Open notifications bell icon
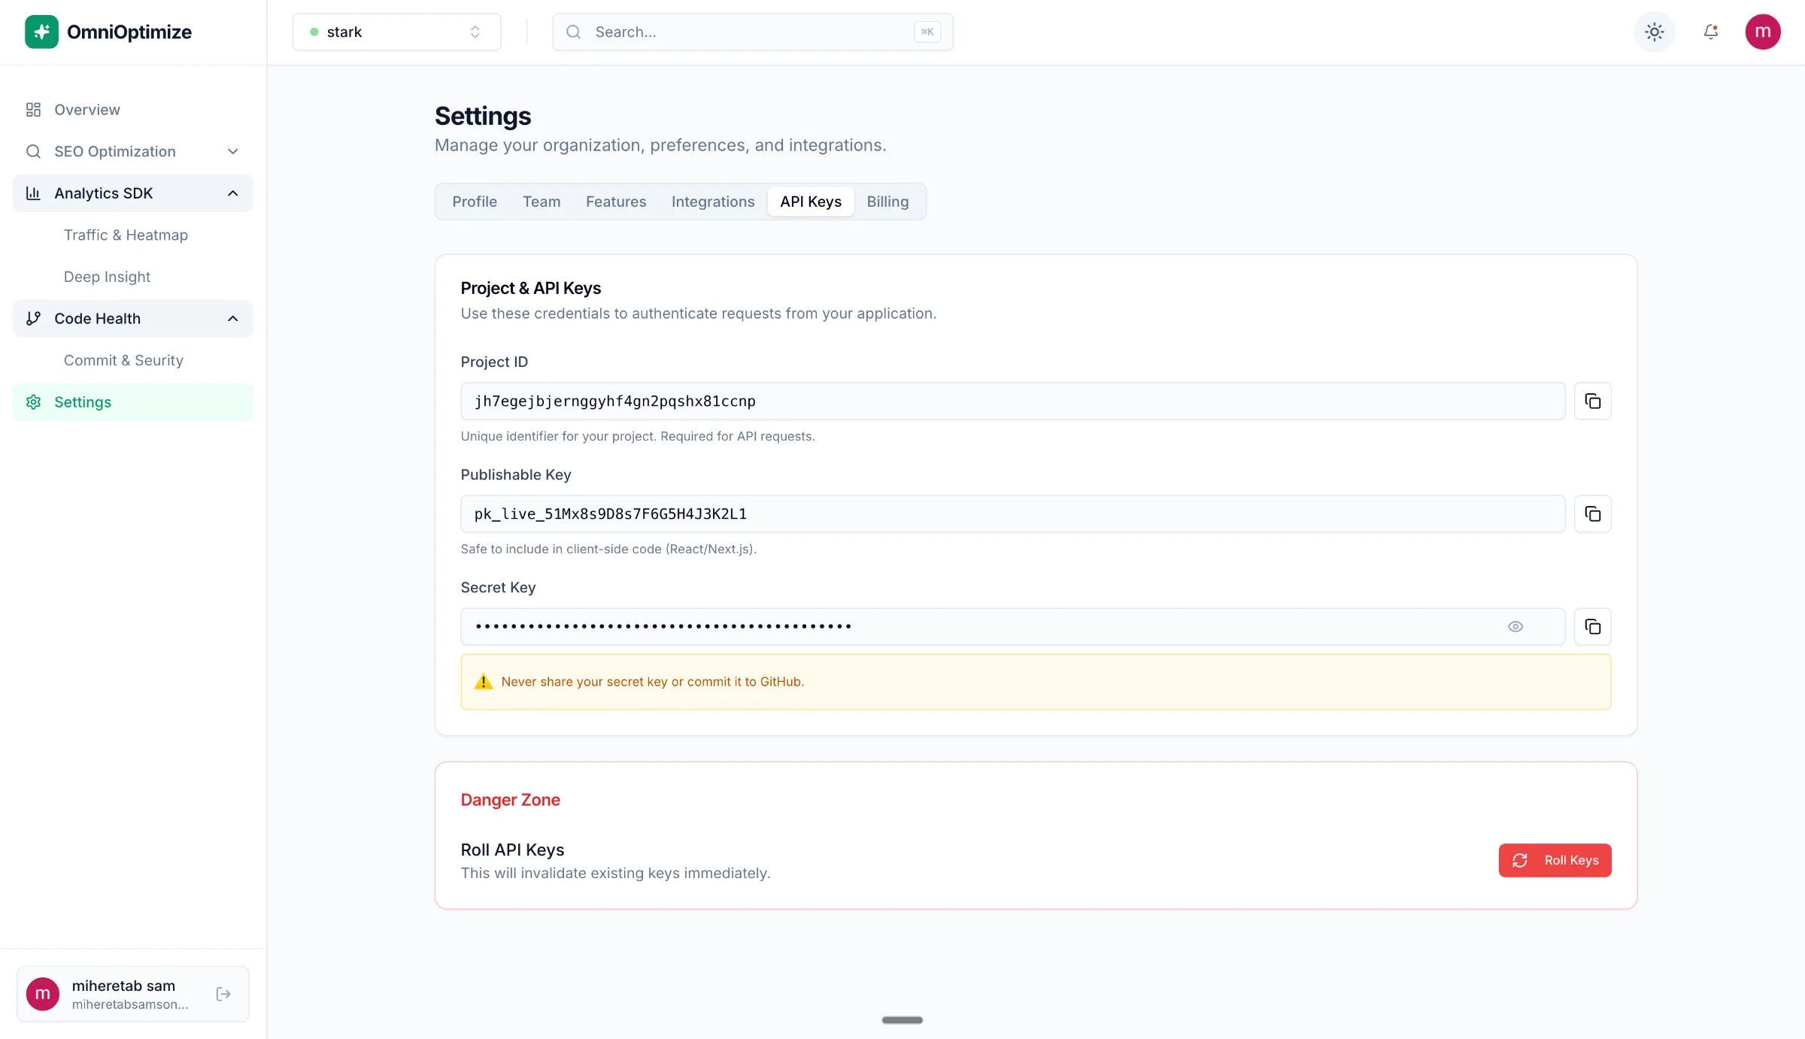This screenshot has height=1039, width=1805. (x=1710, y=32)
